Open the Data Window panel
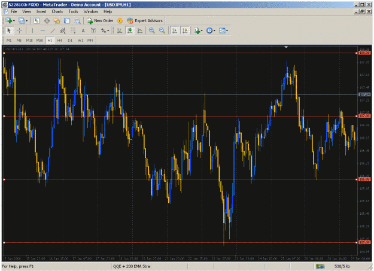 tap(47, 21)
